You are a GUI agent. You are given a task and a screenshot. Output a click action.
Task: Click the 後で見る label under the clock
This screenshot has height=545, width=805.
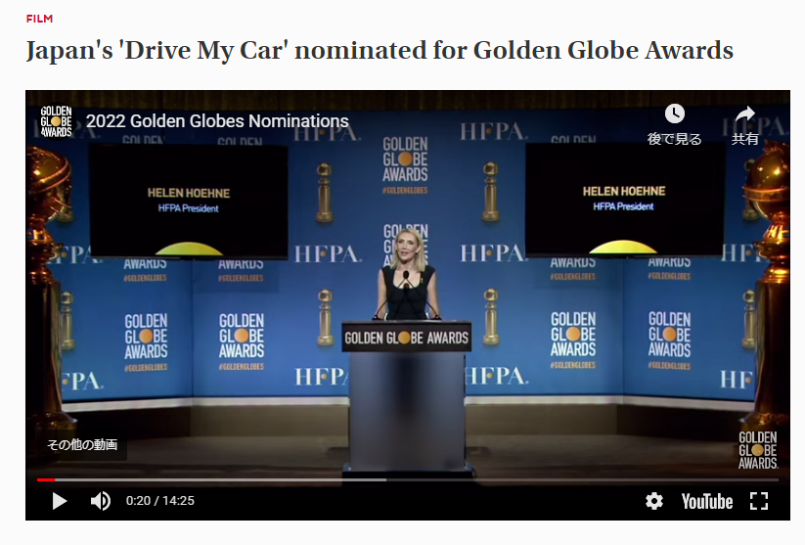click(675, 139)
